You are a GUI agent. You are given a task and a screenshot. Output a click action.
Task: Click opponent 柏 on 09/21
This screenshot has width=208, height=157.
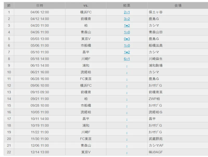[86, 99]
